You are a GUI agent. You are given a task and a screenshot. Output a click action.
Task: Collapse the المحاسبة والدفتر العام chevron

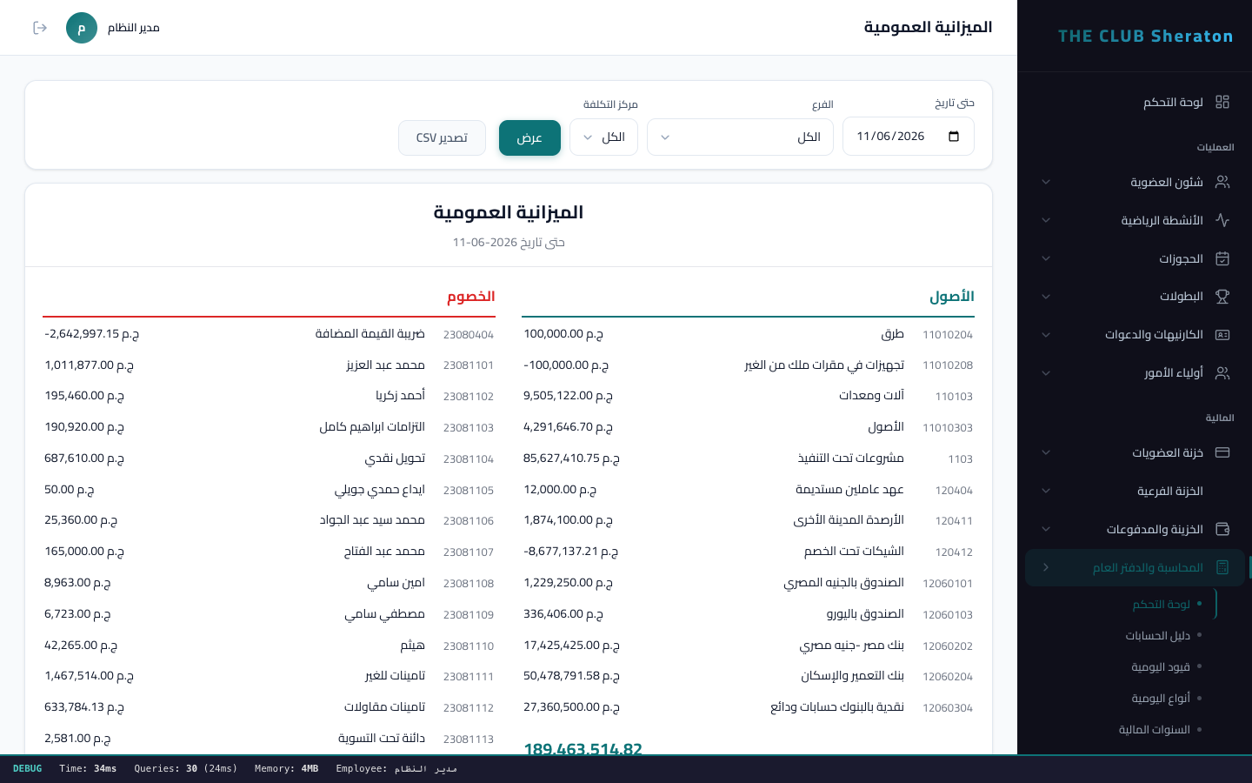(x=1046, y=567)
